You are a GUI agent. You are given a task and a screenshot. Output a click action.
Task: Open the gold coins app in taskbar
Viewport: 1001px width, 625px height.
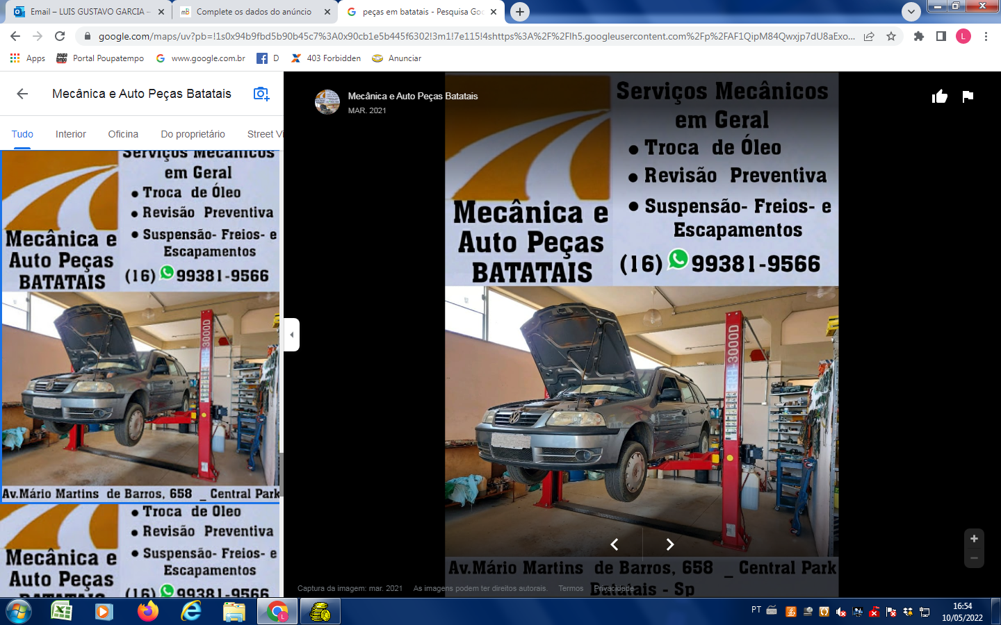pos(320,612)
